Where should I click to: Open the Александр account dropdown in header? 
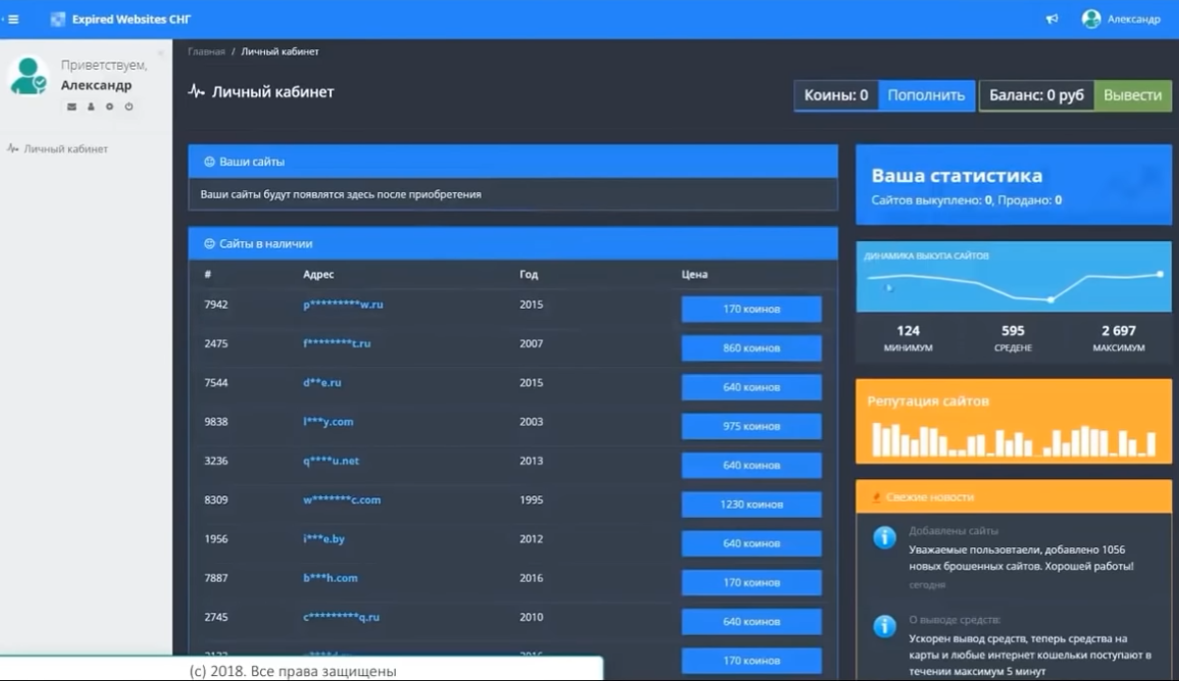[1121, 19]
